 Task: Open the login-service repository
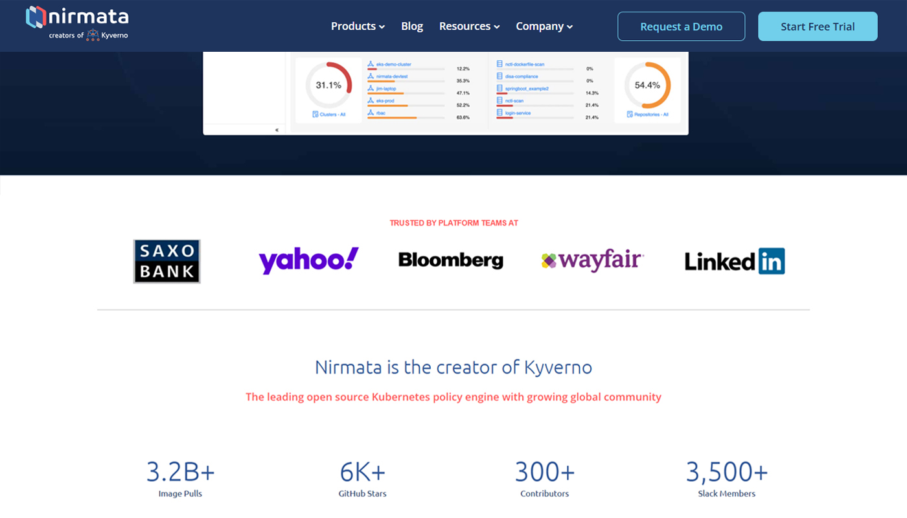518,113
